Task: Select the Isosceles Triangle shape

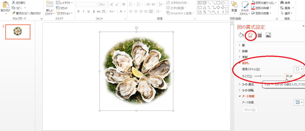Action: (205, 8)
